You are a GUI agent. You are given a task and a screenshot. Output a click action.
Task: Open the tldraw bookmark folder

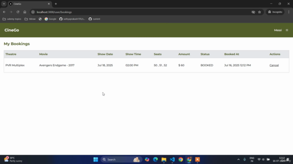[x=30, y=19]
